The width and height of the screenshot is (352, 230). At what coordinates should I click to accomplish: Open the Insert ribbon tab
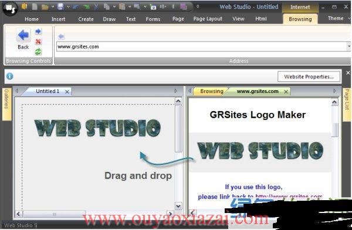[x=58, y=19]
